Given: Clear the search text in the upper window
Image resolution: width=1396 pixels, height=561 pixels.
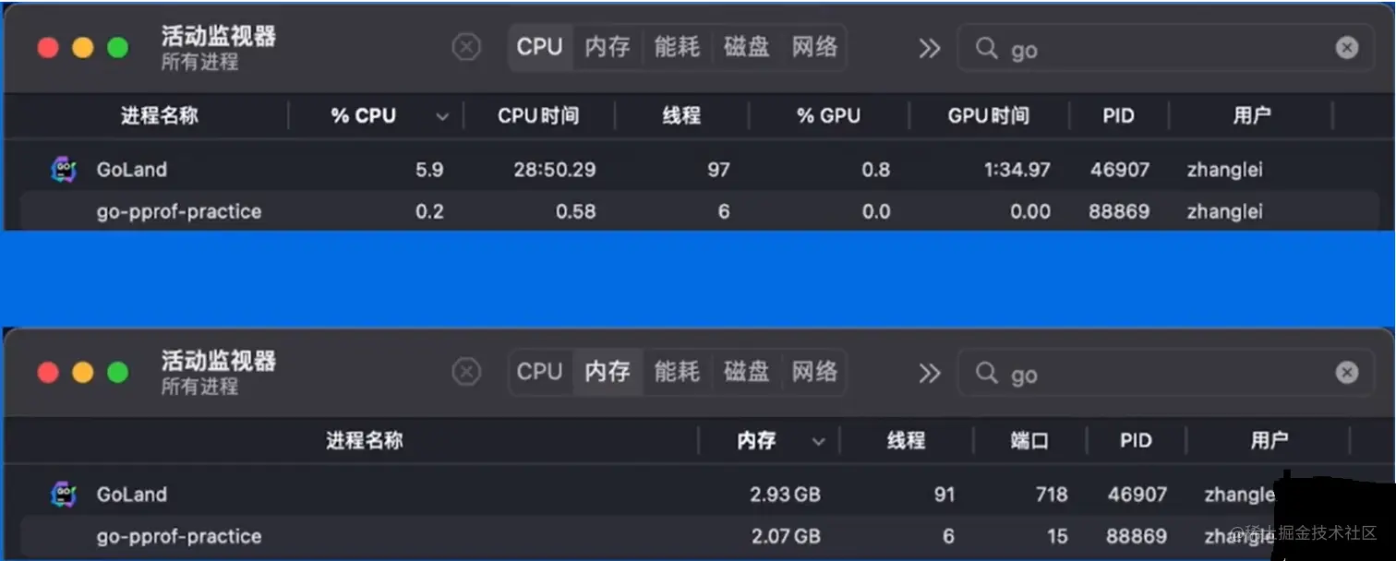Looking at the screenshot, I should click(x=1347, y=48).
